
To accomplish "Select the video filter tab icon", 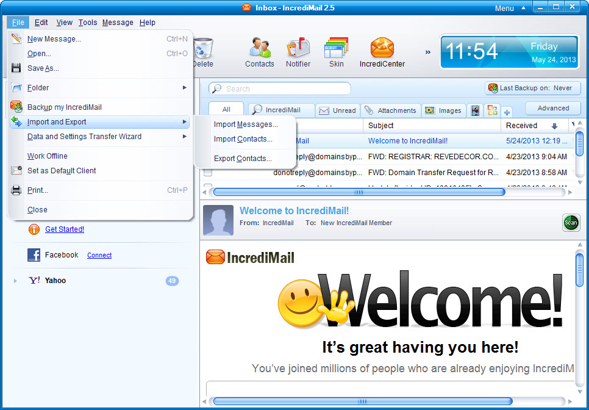I will (x=475, y=110).
